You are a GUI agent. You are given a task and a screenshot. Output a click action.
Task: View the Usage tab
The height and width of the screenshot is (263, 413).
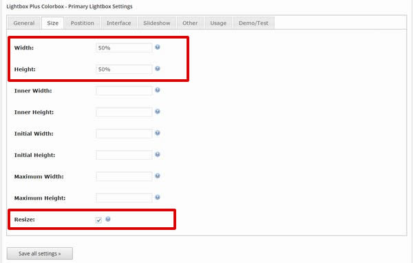tap(218, 23)
